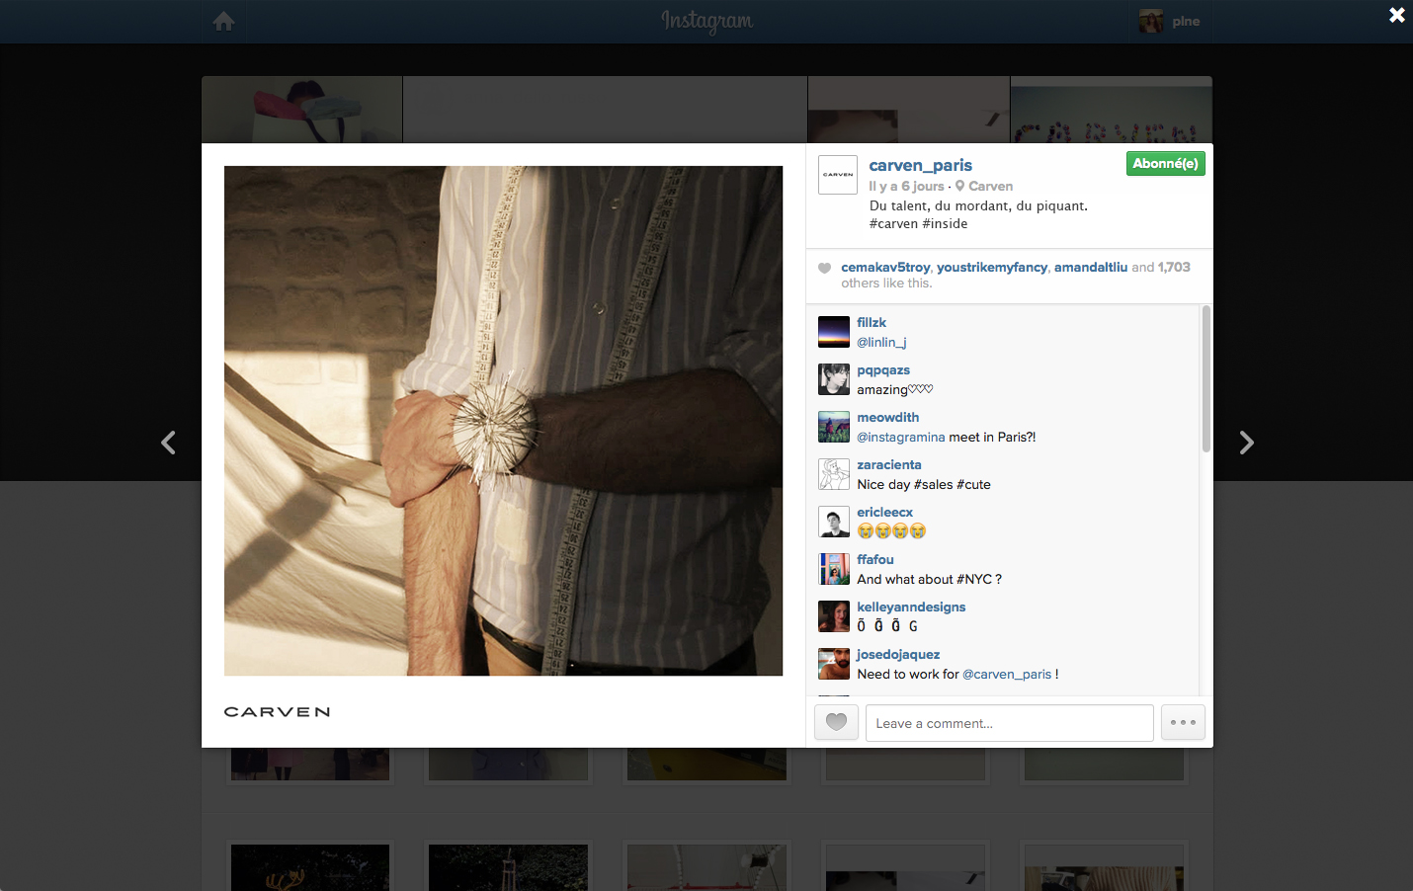Click the Leave a comment input field
1413x891 pixels.
pyautogui.click(x=1009, y=722)
